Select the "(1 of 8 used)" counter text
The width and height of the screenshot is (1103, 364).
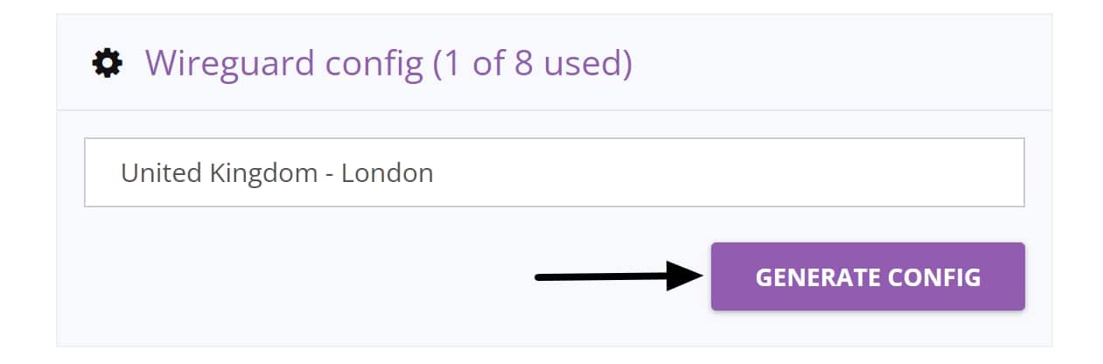tap(533, 64)
